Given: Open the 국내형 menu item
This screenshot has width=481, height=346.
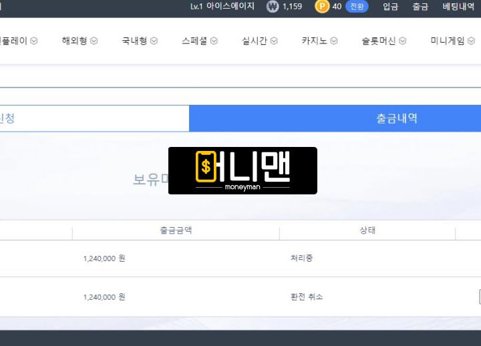Looking at the screenshot, I should tap(134, 41).
